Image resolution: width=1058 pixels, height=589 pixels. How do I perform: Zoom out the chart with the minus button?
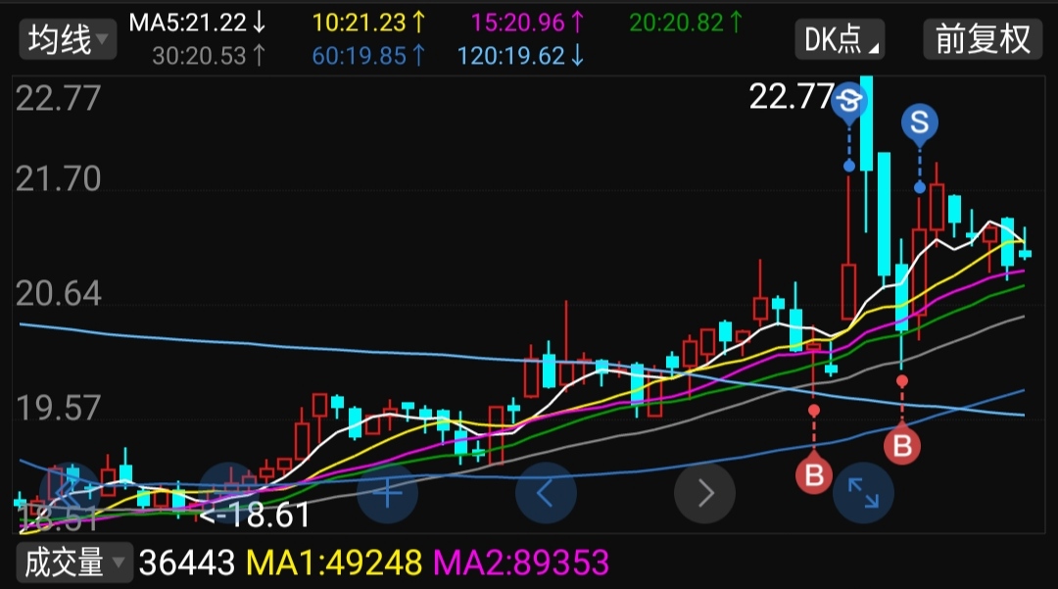pos(228,493)
